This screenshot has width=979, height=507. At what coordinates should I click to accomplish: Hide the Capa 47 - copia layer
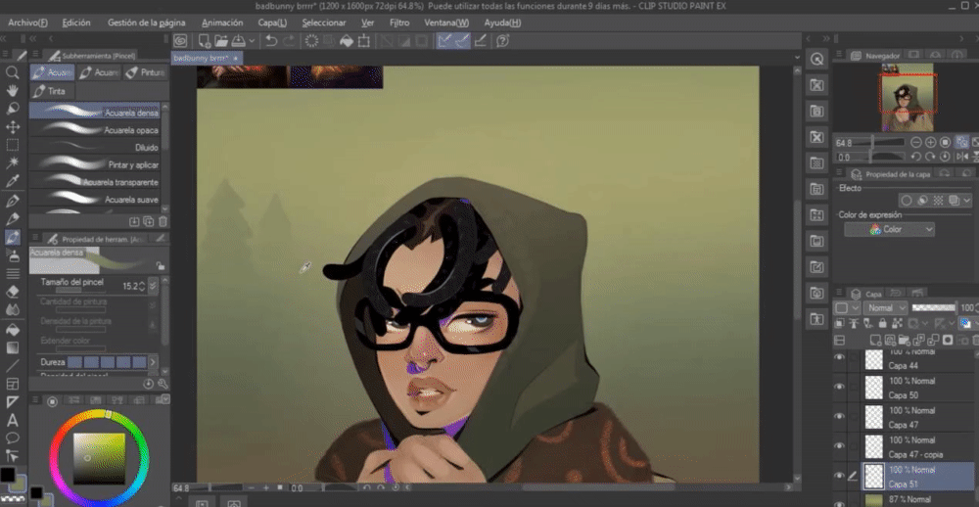(839, 446)
